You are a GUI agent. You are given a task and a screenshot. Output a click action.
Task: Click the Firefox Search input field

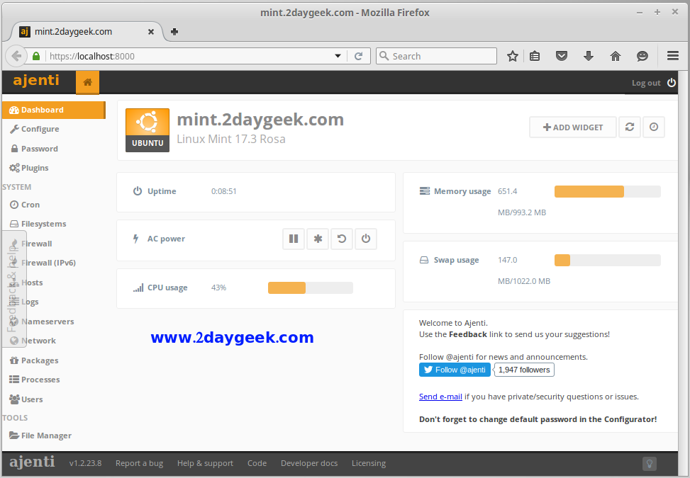[x=436, y=56]
